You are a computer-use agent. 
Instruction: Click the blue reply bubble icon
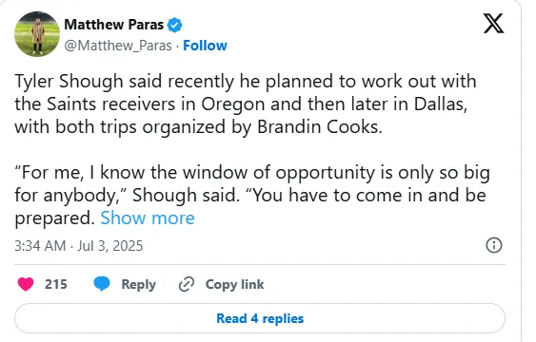(102, 284)
